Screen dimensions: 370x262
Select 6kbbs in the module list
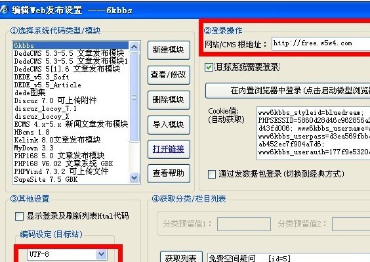click(x=71, y=45)
